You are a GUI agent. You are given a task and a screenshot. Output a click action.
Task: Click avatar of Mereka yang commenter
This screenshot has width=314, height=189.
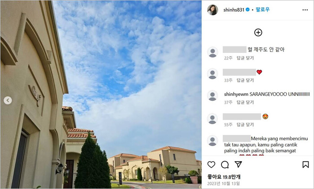tap(212, 141)
